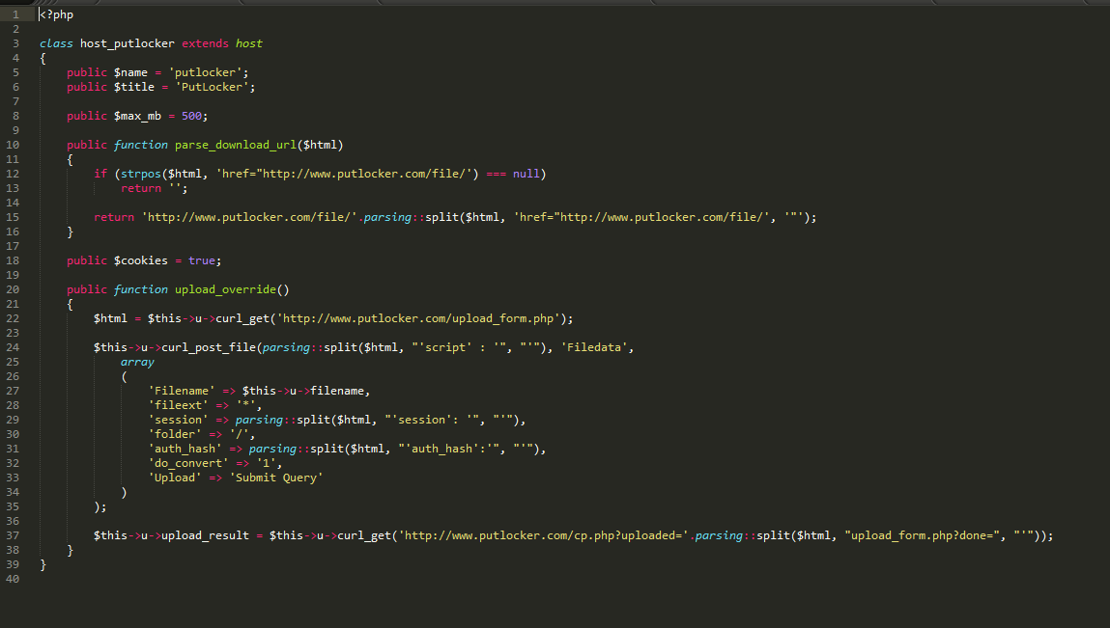Click the "true" value on line 18
The height and width of the screenshot is (628, 1110).
(x=202, y=261)
